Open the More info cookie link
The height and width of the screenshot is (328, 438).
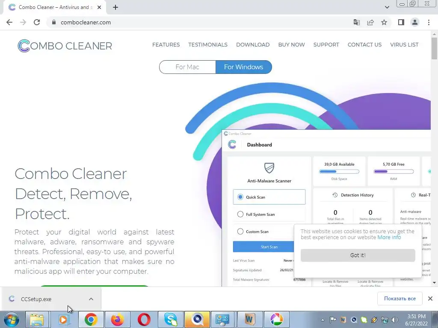389,237
